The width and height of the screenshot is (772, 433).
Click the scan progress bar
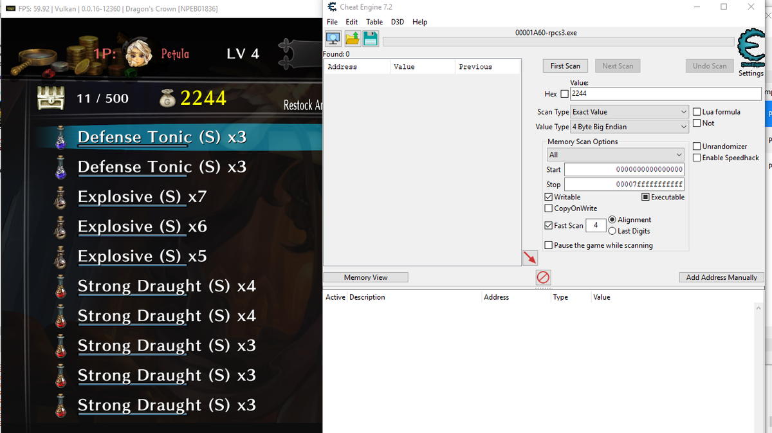click(558, 42)
